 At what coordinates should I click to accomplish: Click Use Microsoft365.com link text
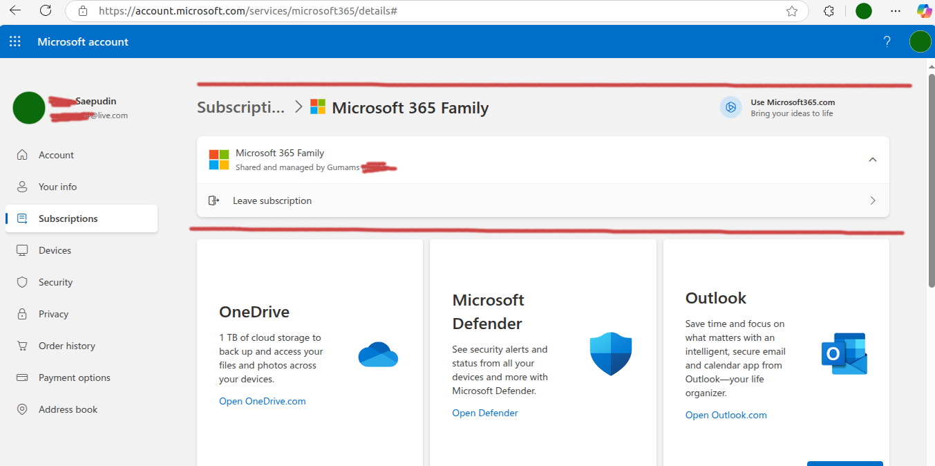pos(793,102)
